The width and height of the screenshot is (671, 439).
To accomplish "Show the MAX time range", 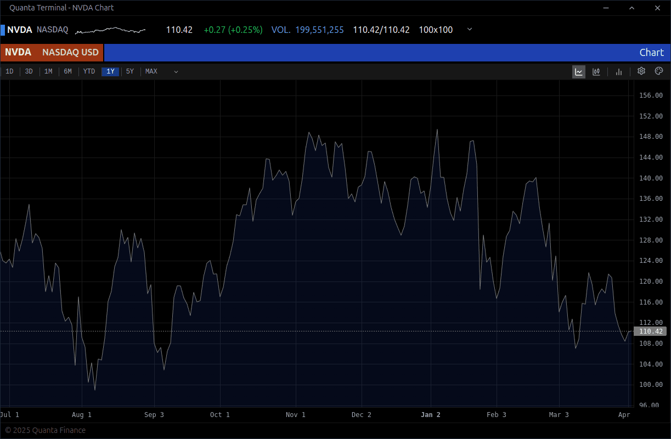I will coord(151,71).
